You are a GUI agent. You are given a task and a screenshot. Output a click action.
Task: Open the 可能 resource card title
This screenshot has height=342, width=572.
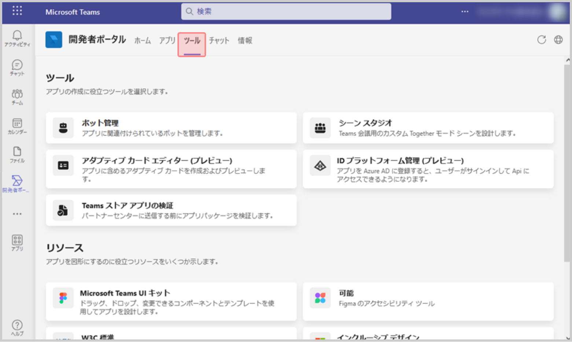(346, 293)
